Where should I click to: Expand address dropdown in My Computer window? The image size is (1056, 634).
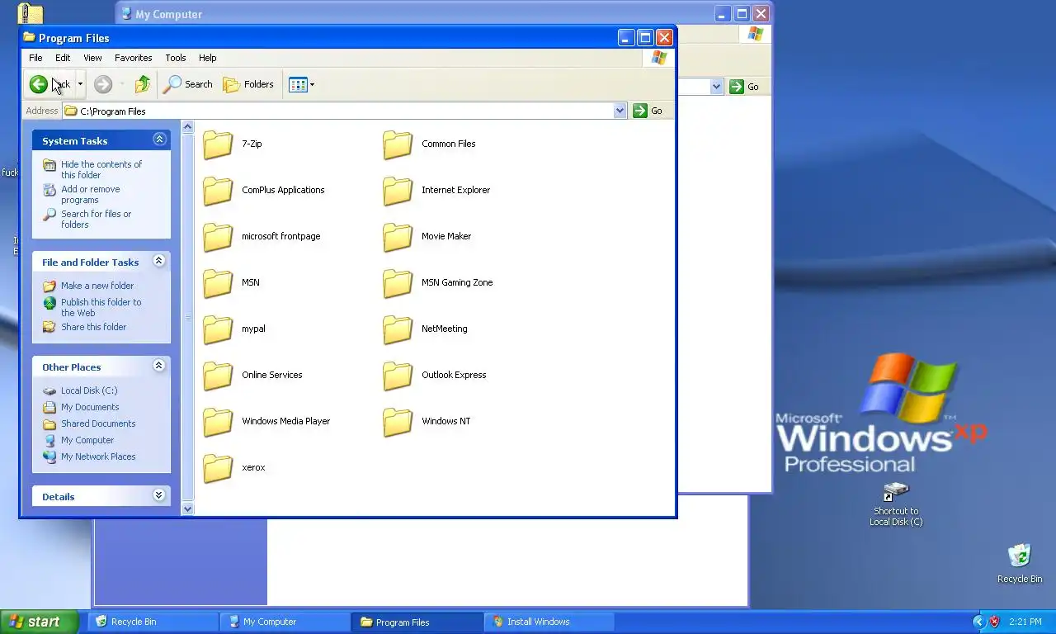[716, 87]
